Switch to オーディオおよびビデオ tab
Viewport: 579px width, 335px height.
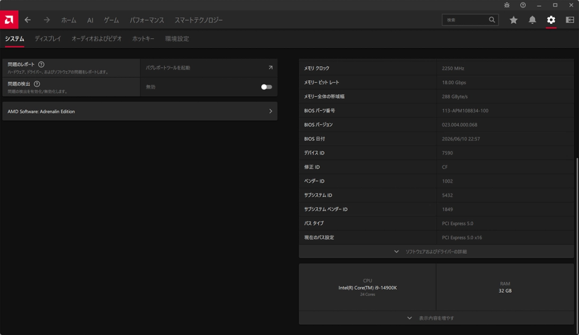96,39
